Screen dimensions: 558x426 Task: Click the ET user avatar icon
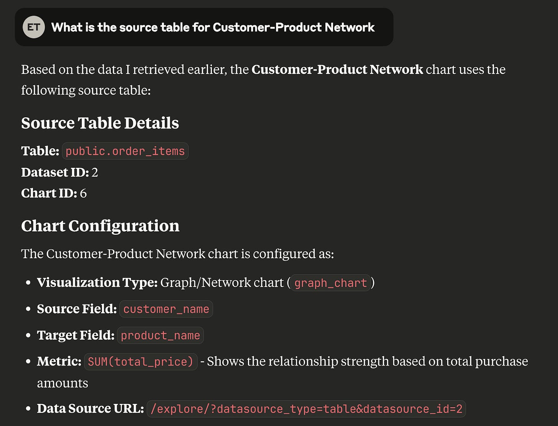coord(34,27)
